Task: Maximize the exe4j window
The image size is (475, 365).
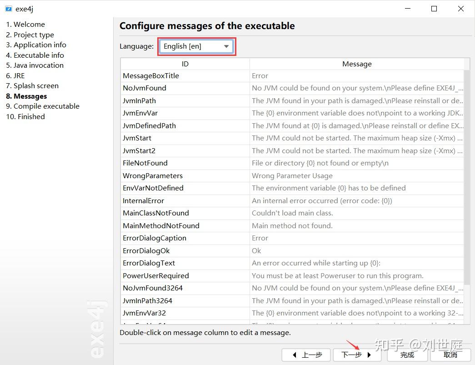Action: 434,9
